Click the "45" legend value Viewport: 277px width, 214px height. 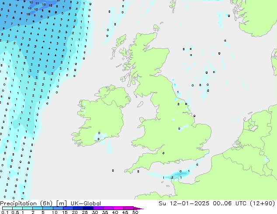[x=125, y=212]
